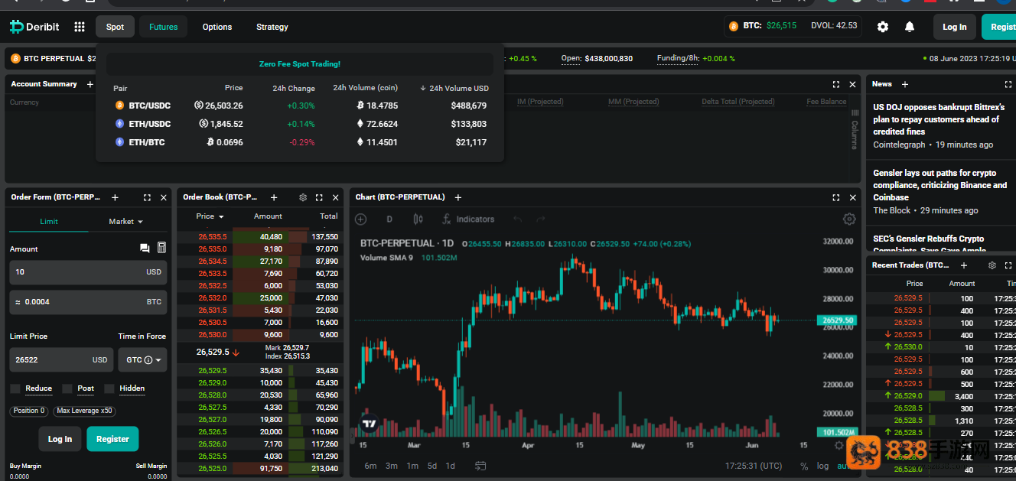Image resolution: width=1016 pixels, height=481 pixels.
Task: Select the Limit order tab
Action: [49, 221]
